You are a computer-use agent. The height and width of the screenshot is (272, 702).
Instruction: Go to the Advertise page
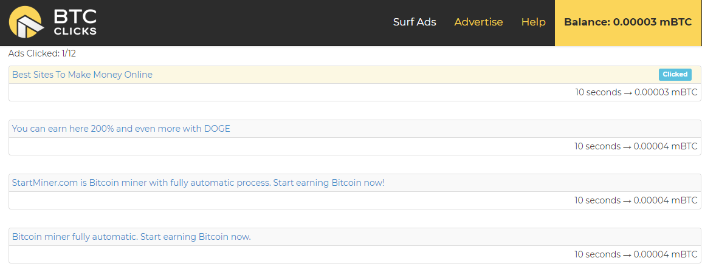(x=478, y=22)
